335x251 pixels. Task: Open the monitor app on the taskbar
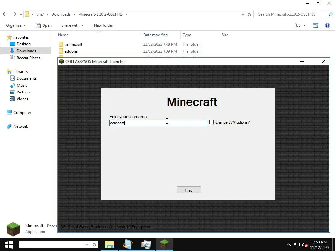[146, 244]
